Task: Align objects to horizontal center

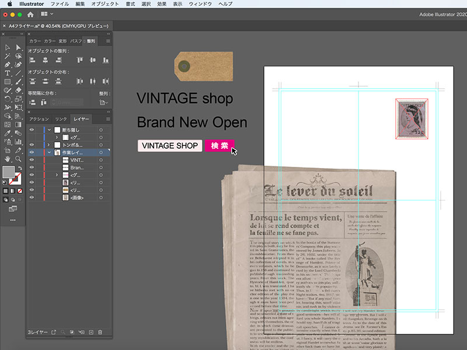Action: (46, 60)
